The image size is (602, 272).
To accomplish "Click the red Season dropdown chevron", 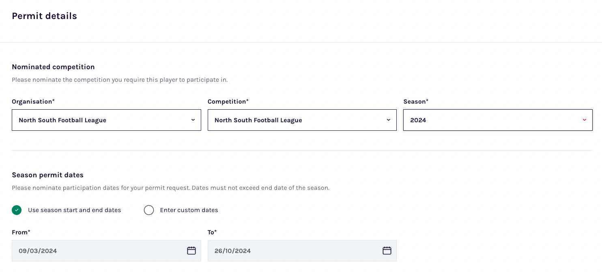I will [585, 120].
